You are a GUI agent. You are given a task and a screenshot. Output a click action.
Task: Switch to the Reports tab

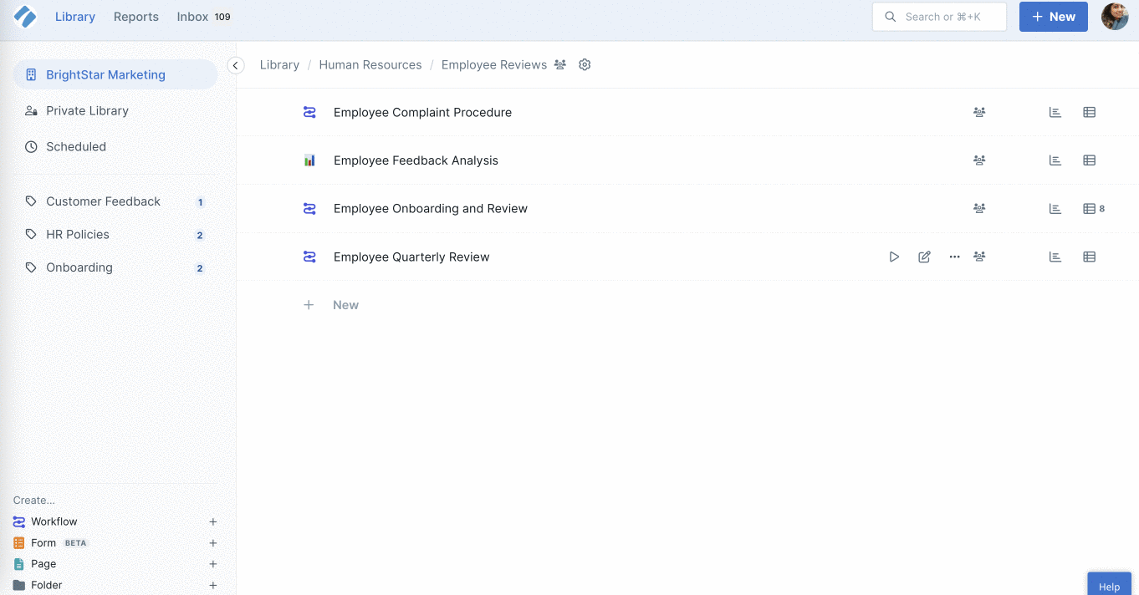tap(135, 16)
